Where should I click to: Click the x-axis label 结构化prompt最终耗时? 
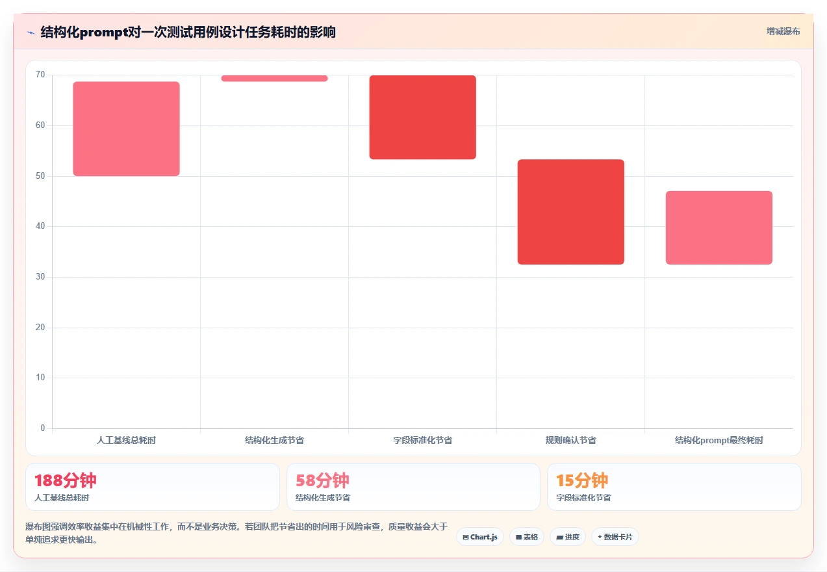[x=719, y=440]
